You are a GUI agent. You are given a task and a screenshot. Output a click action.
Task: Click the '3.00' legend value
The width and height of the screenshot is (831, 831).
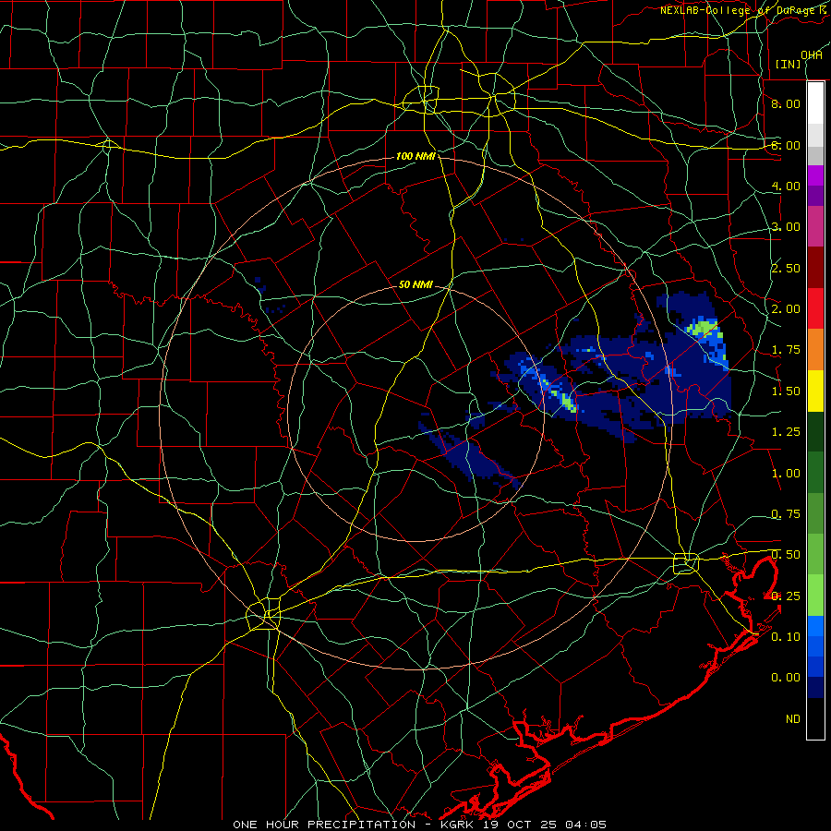(786, 227)
